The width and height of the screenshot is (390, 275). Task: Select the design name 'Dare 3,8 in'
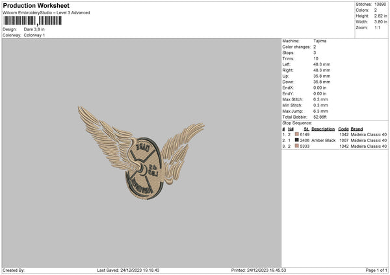(x=34, y=29)
